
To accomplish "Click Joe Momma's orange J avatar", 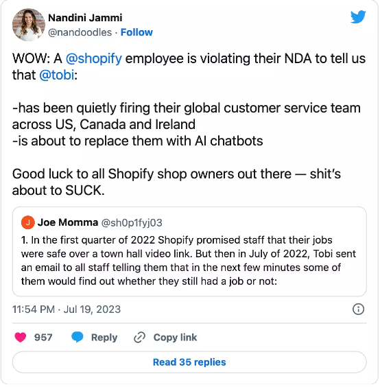I will pos(27,222).
